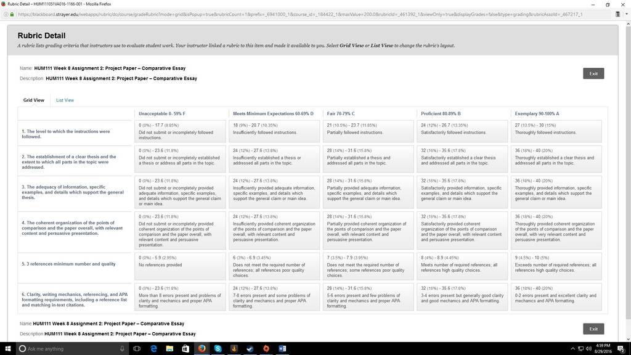This screenshot has height=355, width=631.
Task: Click the assignment name text at top
Action: coord(110,68)
